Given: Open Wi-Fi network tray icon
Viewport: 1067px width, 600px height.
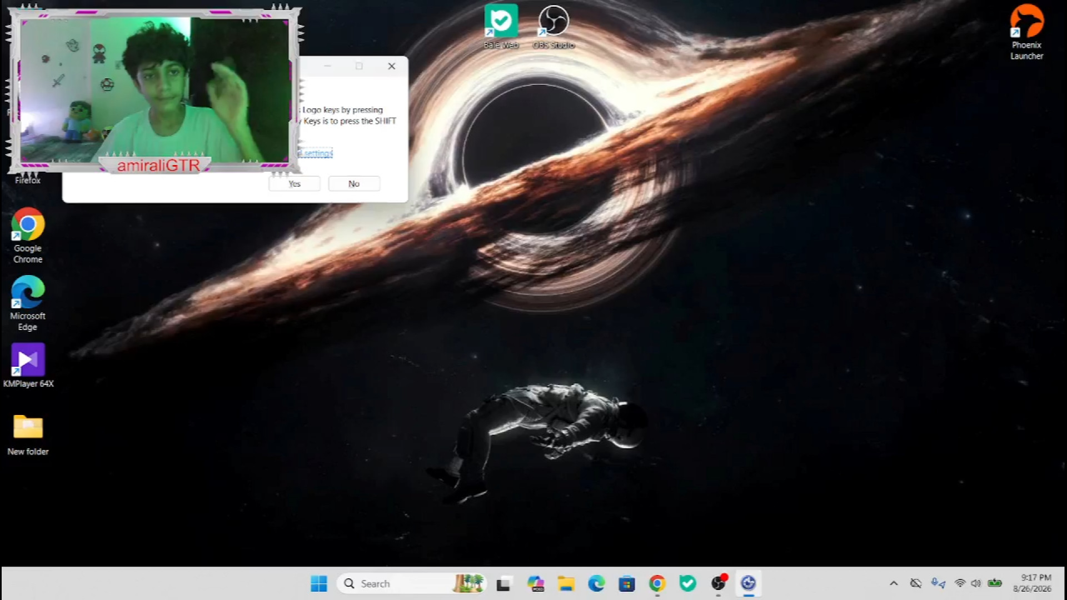Looking at the screenshot, I should [960, 583].
